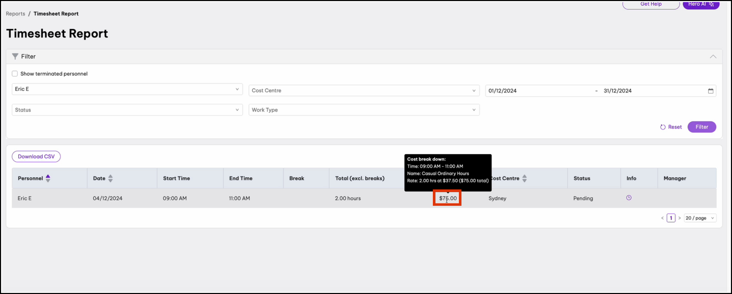Open the Status filter dropdown
732x294 pixels.
pos(127,110)
